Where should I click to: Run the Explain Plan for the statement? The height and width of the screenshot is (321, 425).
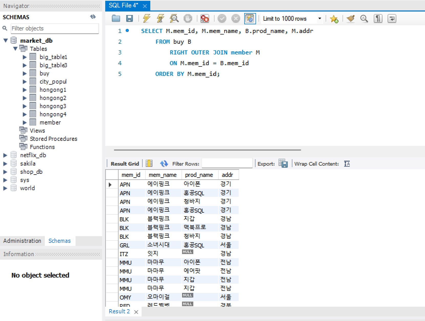coord(174,18)
